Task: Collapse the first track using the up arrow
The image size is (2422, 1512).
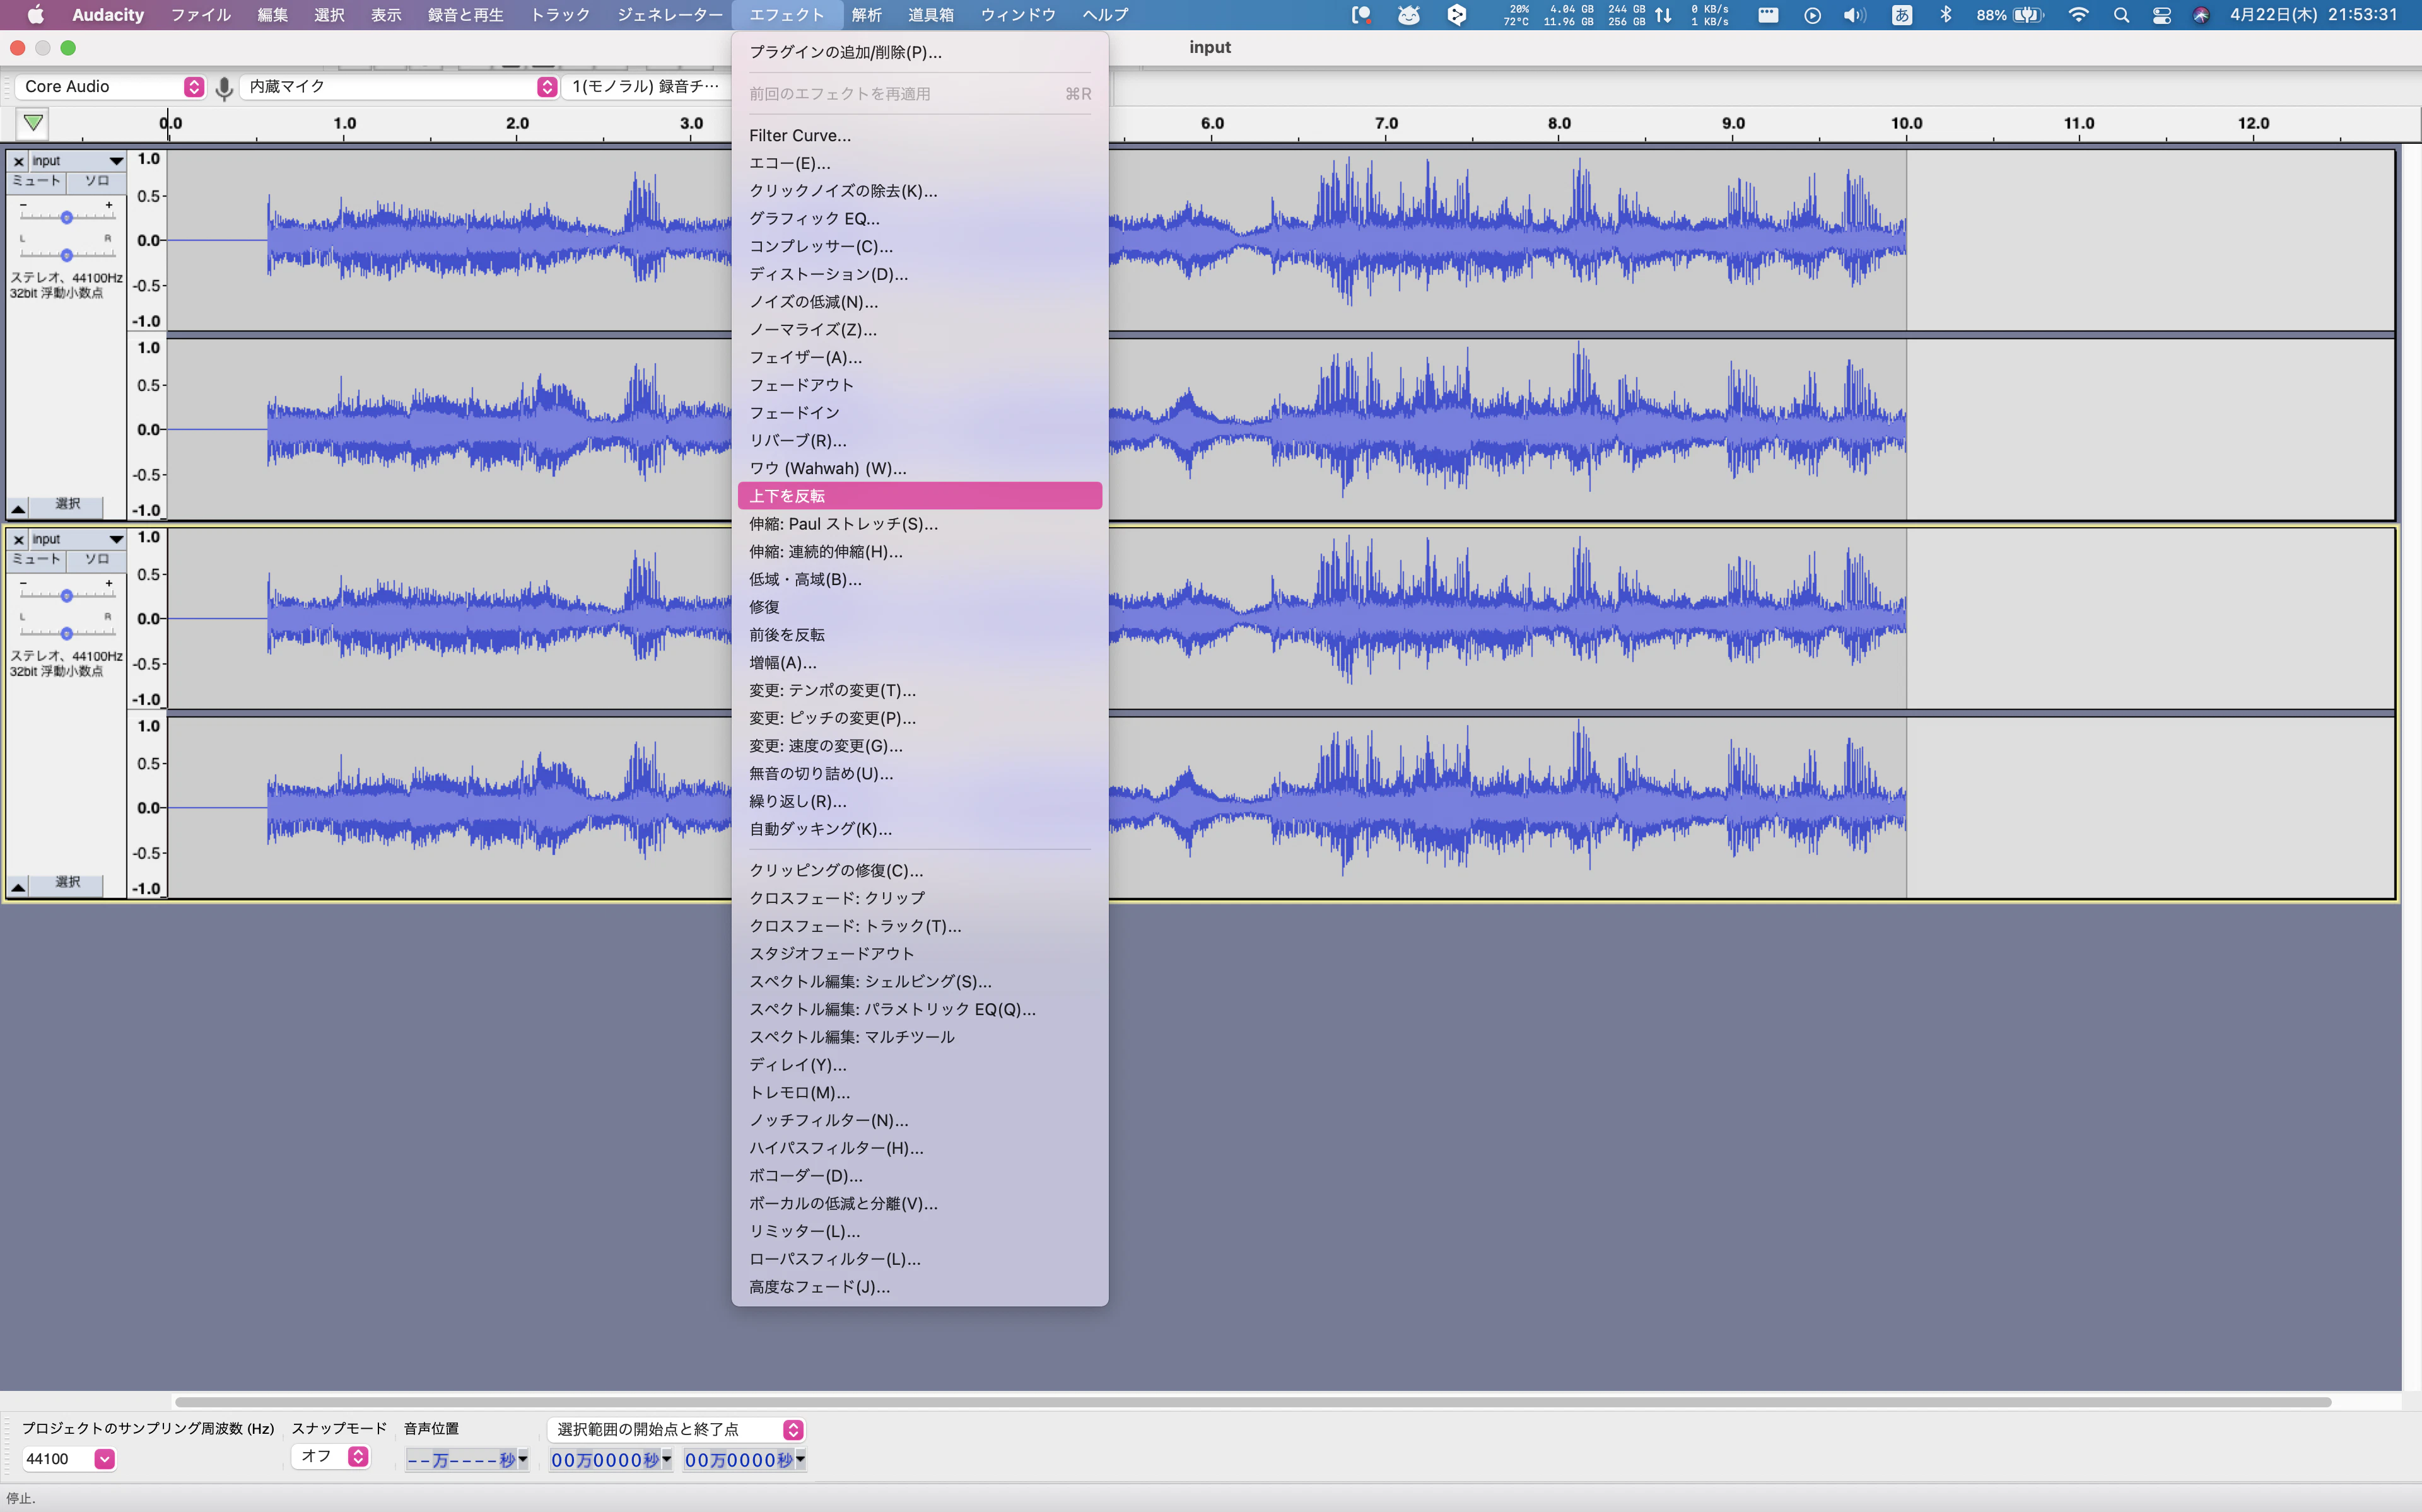Action: (x=18, y=508)
